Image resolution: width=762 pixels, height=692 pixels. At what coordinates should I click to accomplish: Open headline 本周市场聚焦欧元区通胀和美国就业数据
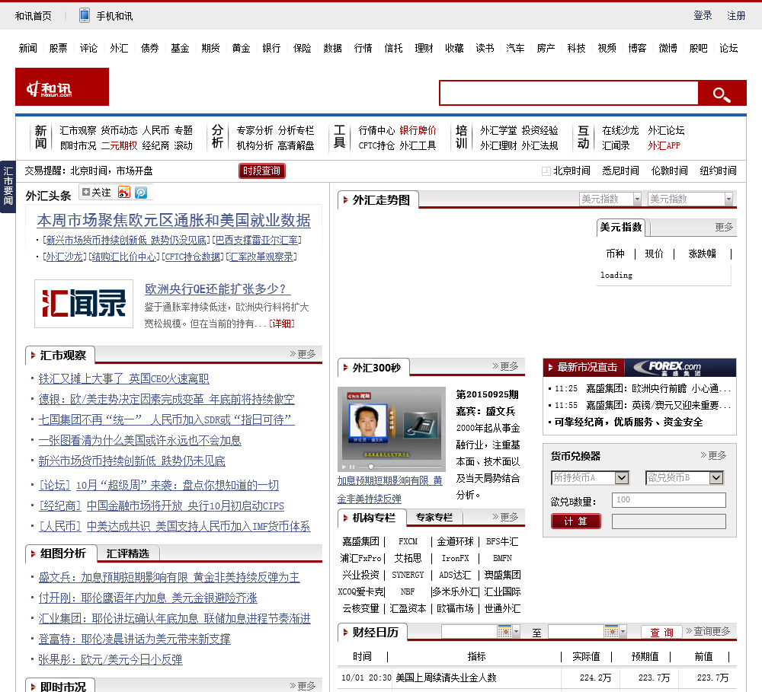174,221
